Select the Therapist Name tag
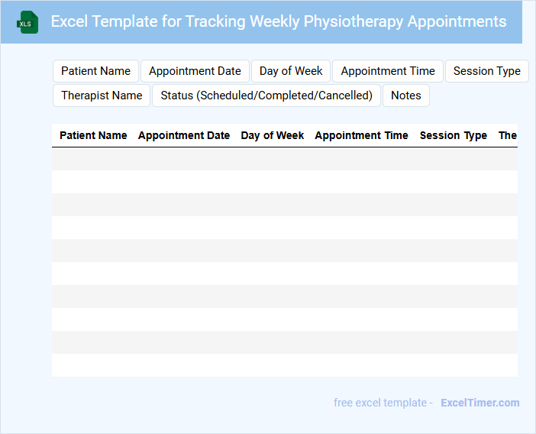Screen dimensions: 536x434 point(102,96)
